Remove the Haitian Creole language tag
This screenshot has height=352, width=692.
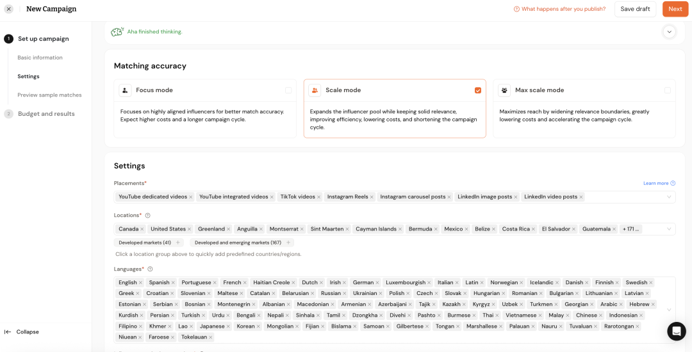[x=294, y=282]
